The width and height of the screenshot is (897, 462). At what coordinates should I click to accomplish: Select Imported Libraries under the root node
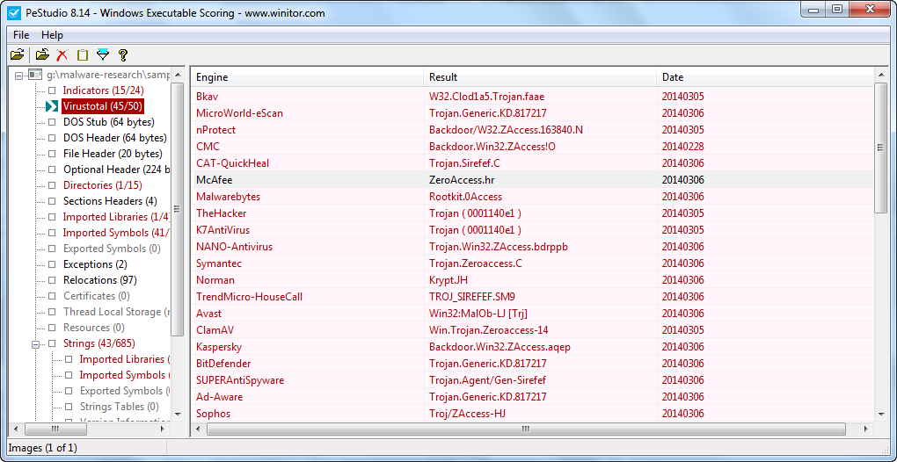click(117, 217)
